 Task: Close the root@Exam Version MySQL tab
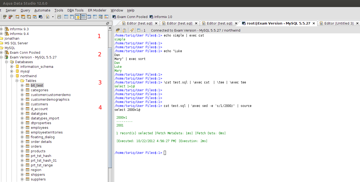pyautogui.click(x=314, y=23)
